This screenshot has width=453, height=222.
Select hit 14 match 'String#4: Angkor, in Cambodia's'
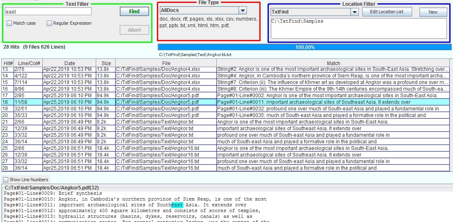pos(333,75)
